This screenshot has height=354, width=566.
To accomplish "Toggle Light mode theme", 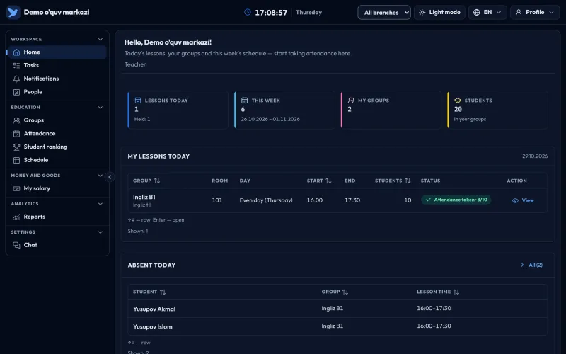I will tap(439, 12).
